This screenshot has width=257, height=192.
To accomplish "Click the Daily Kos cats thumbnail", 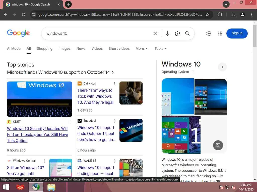I will coord(131,93).
